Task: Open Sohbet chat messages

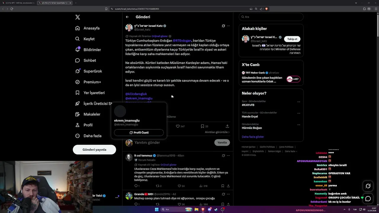Action: pyautogui.click(x=86, y=60)
